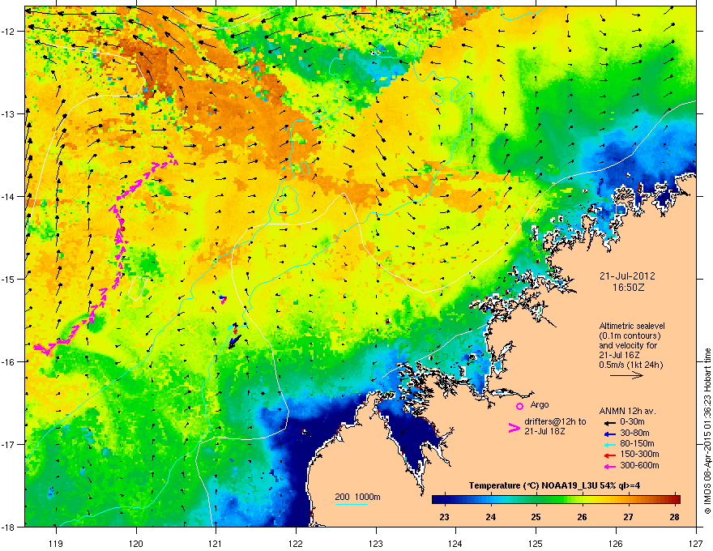The width and height of the screenshot is (713, 551).
Task: Click color bar tick label 23
Action: tap(444, 517)
